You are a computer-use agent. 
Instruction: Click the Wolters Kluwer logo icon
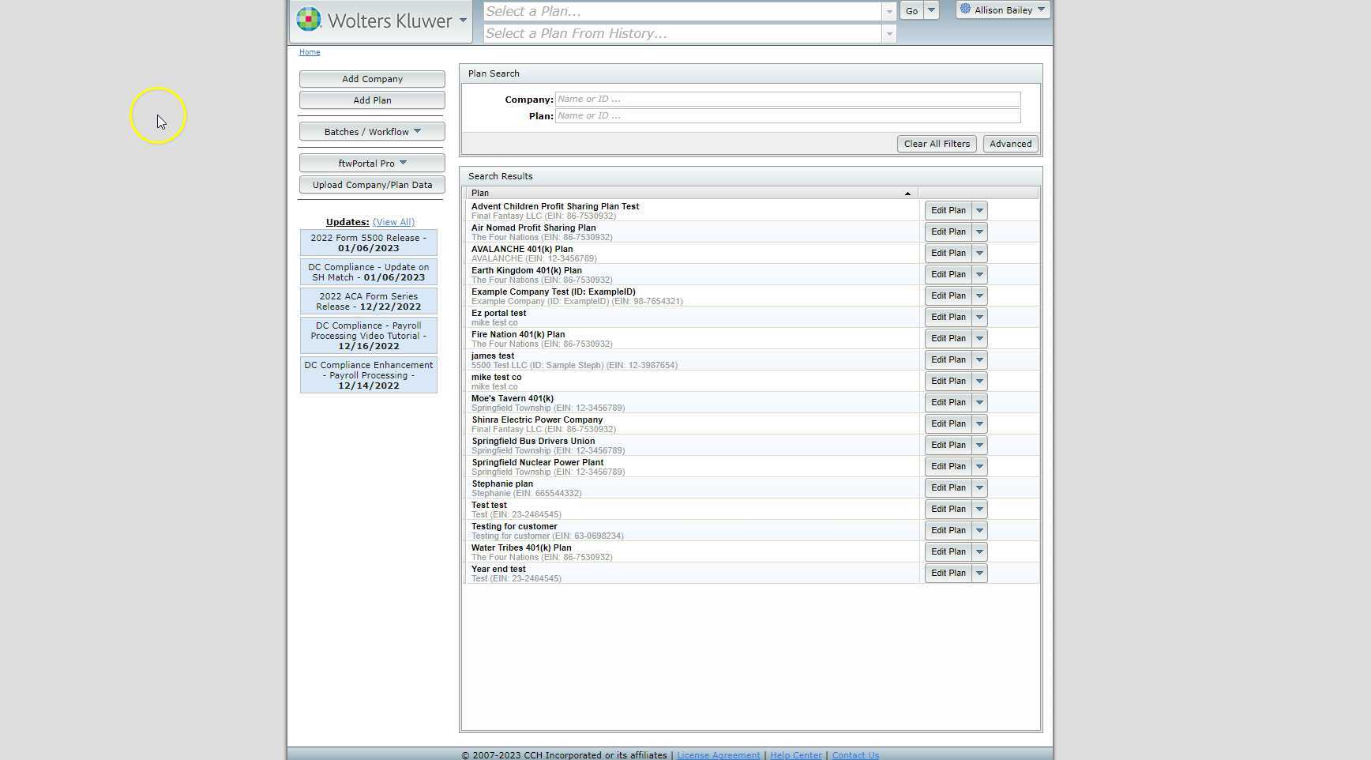[x=308, y=18]
